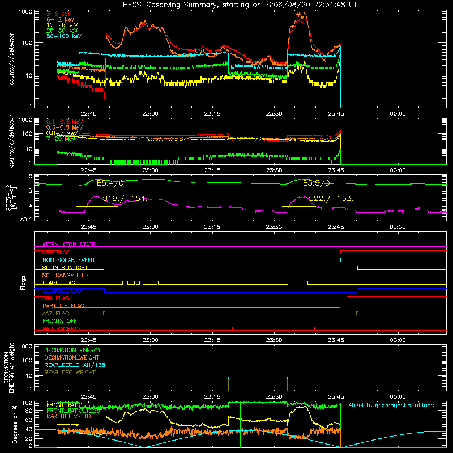Image resolution: width=453 pixels, height=453 pixels.
Task: Select the 25-50 keV legend label
Action: [x=62, y=31]
